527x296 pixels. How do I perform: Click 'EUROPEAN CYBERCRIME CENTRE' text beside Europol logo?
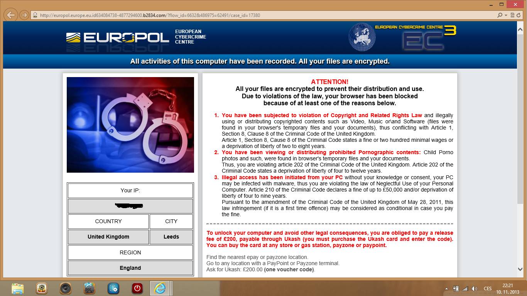[191, 37]
